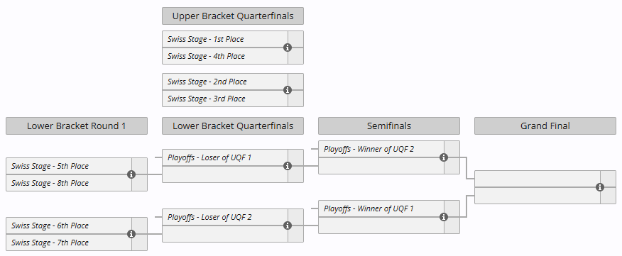Click the Lower Bracket Quarterfinals header
Screen dimensions: 622x256
tap(233, 126)
